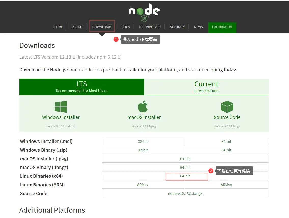Click node-v12.13.1.tar.gz in Source Code row
The height and width of the screenshot is (218, 289).
pos(185,194)
